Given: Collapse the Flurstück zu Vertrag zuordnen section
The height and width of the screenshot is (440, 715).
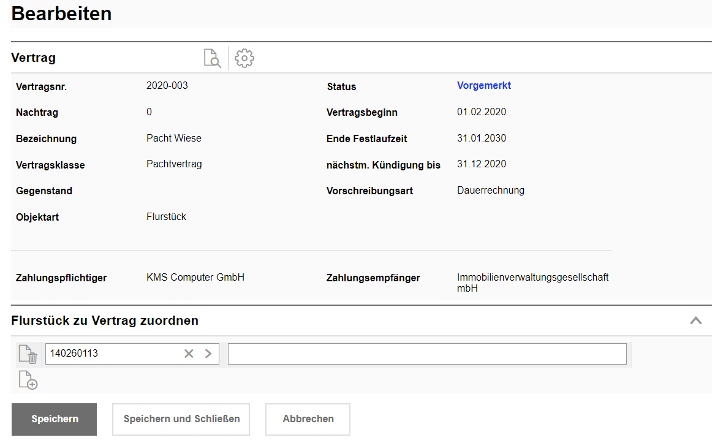Looking at the screenshot, I should (x=695, y=321).
